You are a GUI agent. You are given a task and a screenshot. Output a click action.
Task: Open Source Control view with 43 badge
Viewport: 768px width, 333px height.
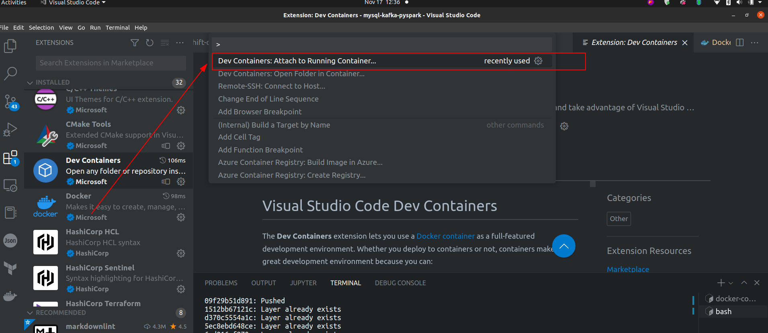coord(10,102)
